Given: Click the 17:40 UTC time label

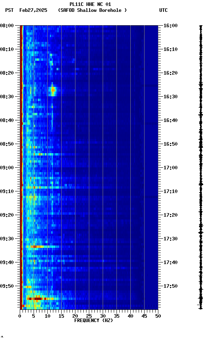Looking at the screenshot, I should (171, 263).
